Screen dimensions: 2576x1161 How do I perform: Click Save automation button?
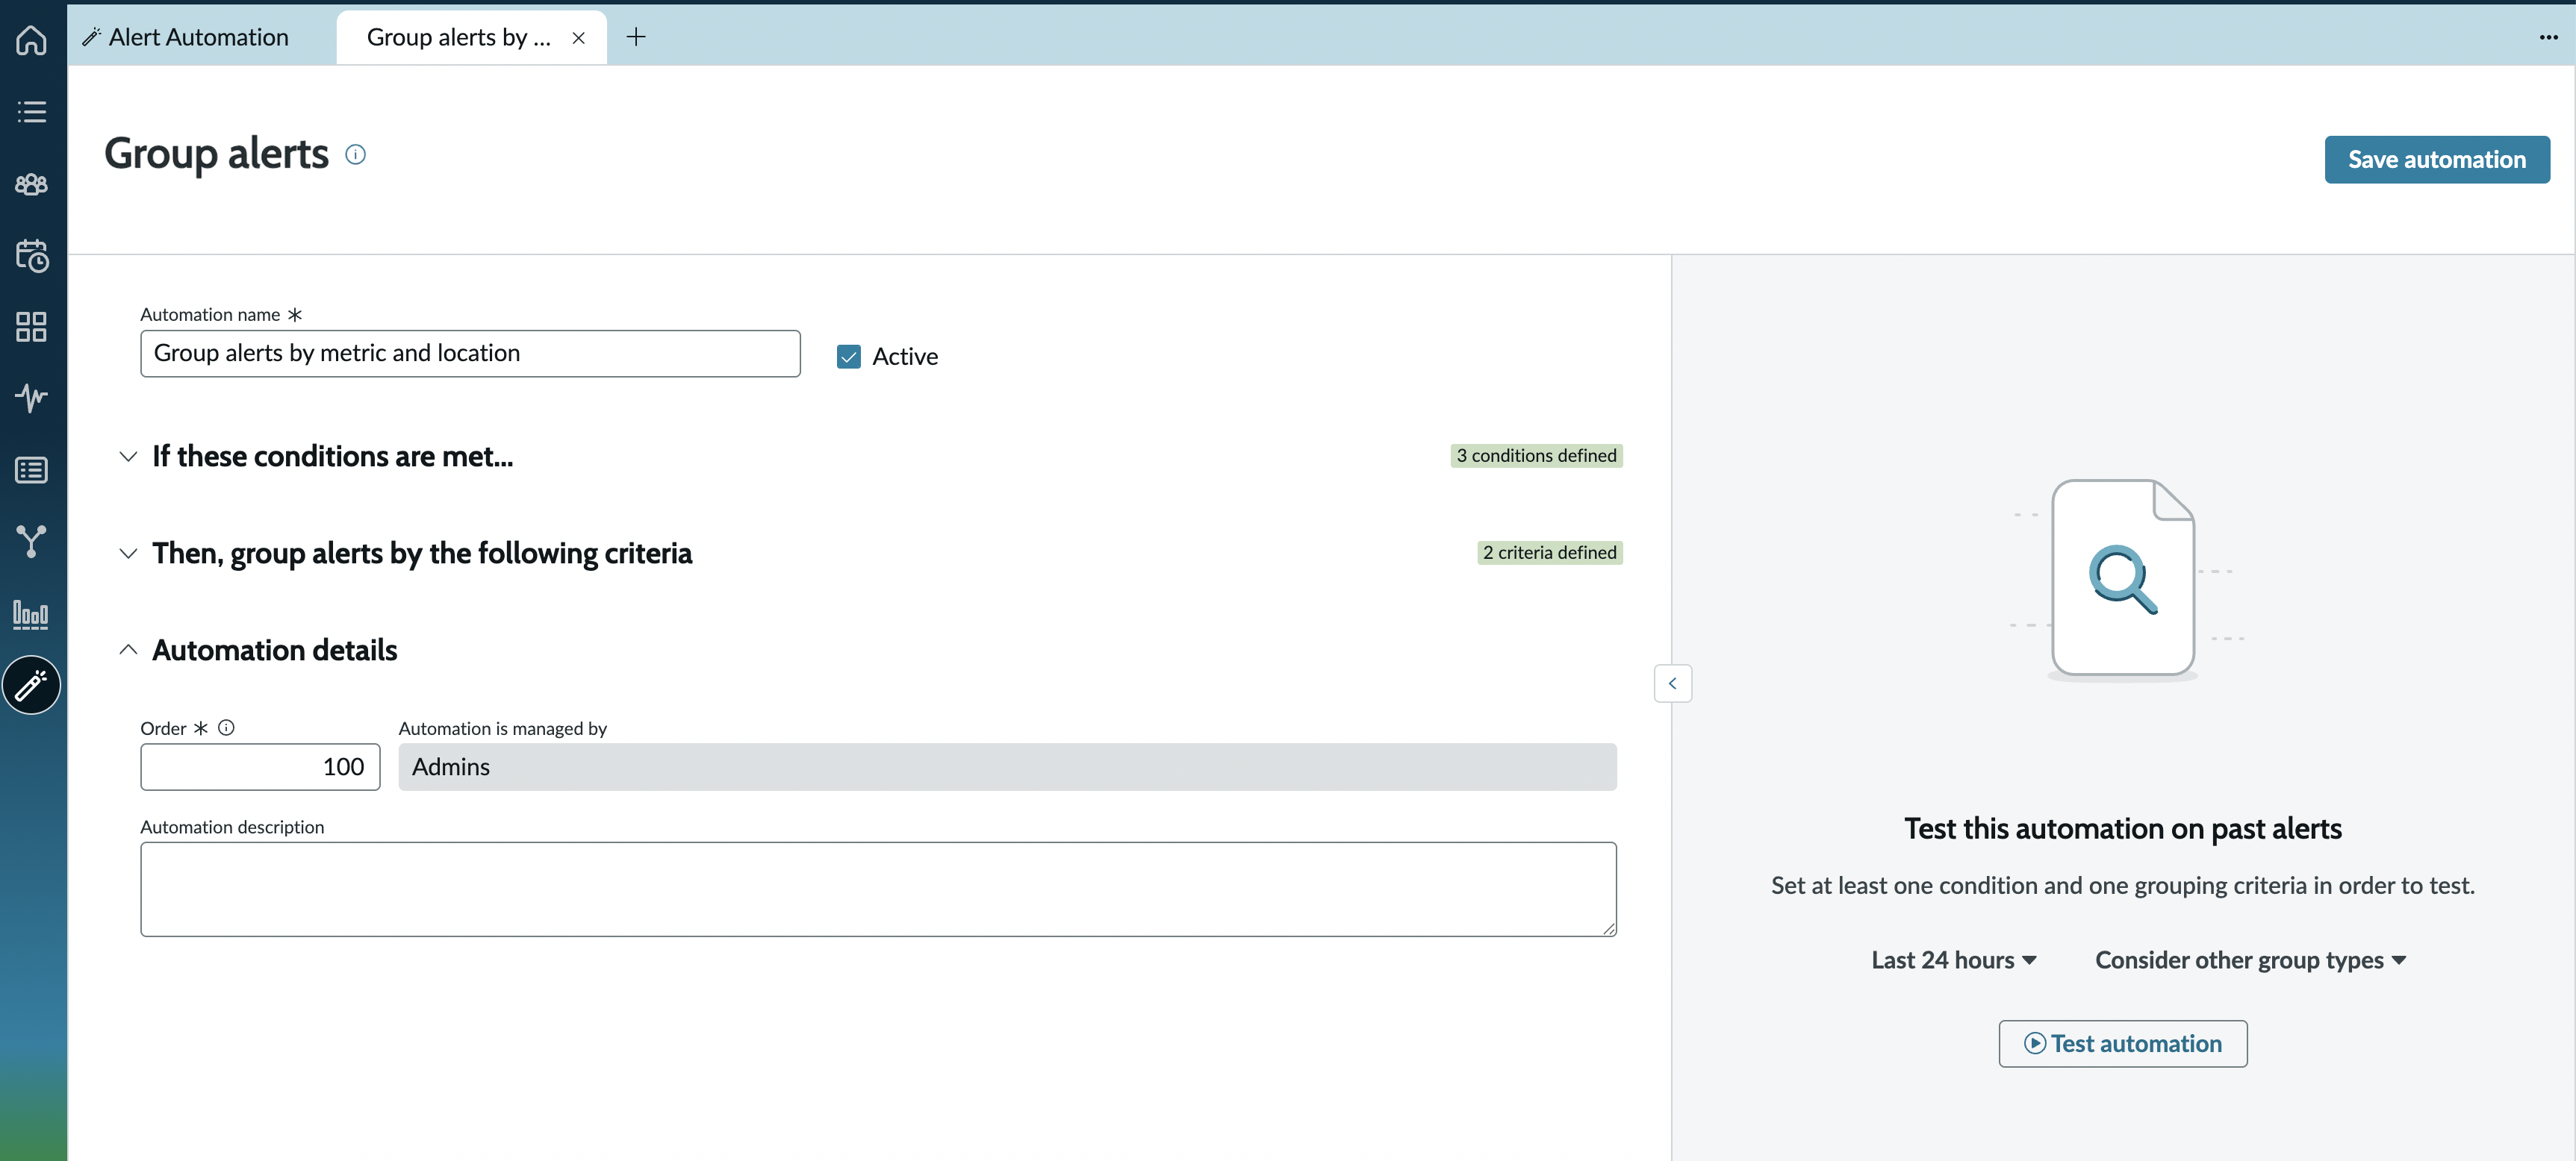(x=2437, y=160)
